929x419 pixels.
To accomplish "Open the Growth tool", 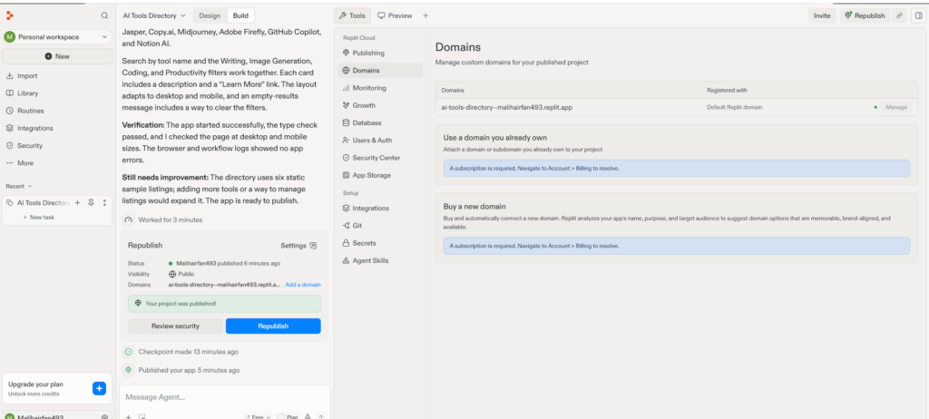I will (x=381, y=105).
